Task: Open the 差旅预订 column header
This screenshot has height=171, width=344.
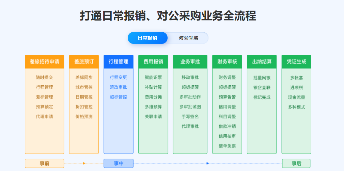Action: coord(84,62)
